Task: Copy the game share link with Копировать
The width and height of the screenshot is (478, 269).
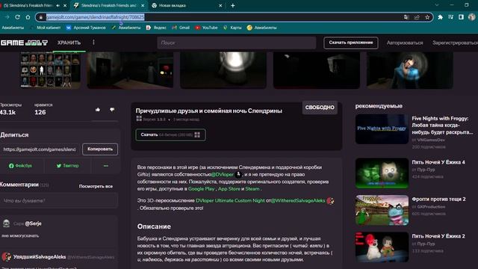Action: click(x=100, y=149)
